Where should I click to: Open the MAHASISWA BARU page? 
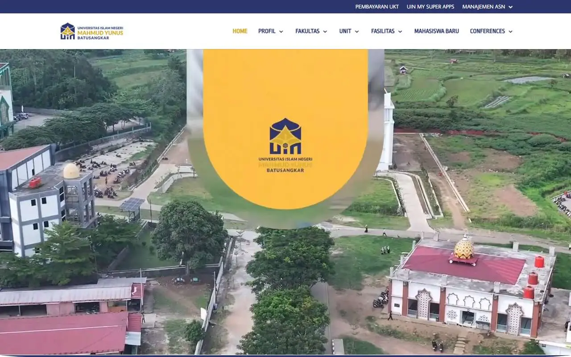437,31
